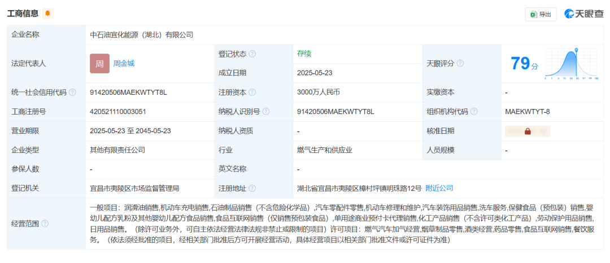Click the locked 核准日期 padlock icon
This screenshot has height=263, width=610.
tap(528, 131)
